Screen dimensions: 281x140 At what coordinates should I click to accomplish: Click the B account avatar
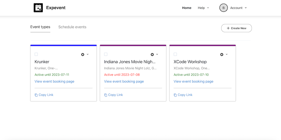point(223,8)
